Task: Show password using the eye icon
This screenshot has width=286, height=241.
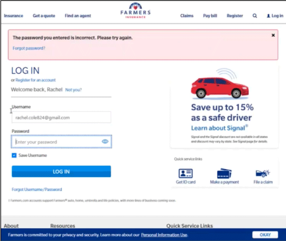Action: (x=105, y=142)
